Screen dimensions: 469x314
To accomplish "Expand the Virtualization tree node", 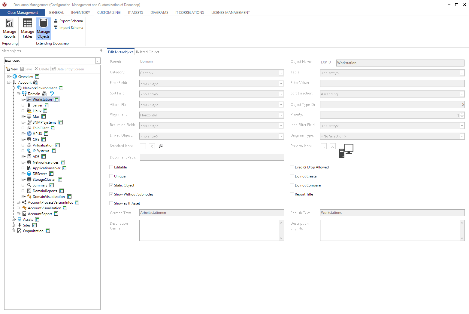I will 23,145.
